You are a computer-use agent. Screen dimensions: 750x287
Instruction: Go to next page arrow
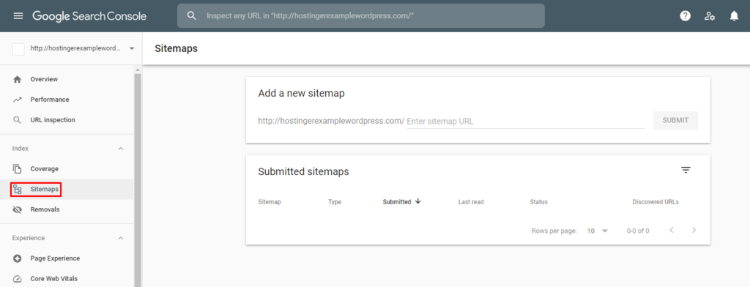[694, 230]
